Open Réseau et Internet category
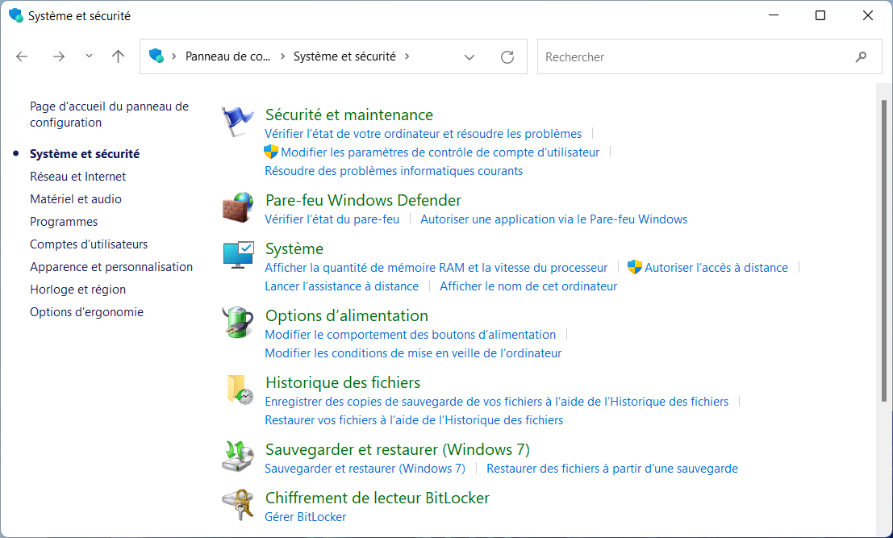The height and width of the screenshot is (538, 893). tap(77, 177)
